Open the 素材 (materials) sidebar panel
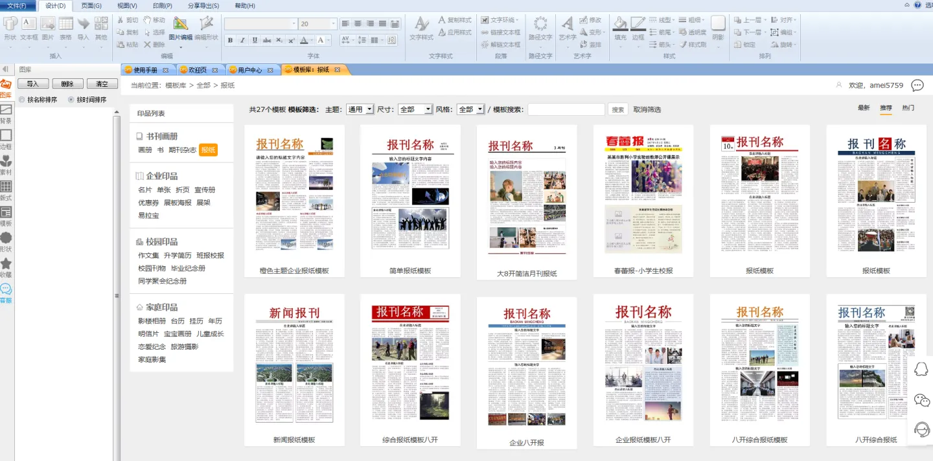 click(6, 163)
